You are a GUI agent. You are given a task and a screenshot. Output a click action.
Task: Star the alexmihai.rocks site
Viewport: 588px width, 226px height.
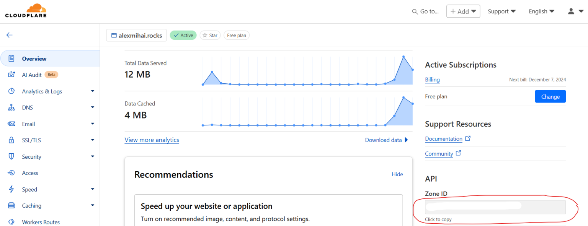[x=210, y=35]
